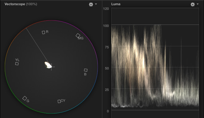This screenshot has width=204, height=118.
Task: Click the CY cyan target box
Action: click(x=59, y=101)
